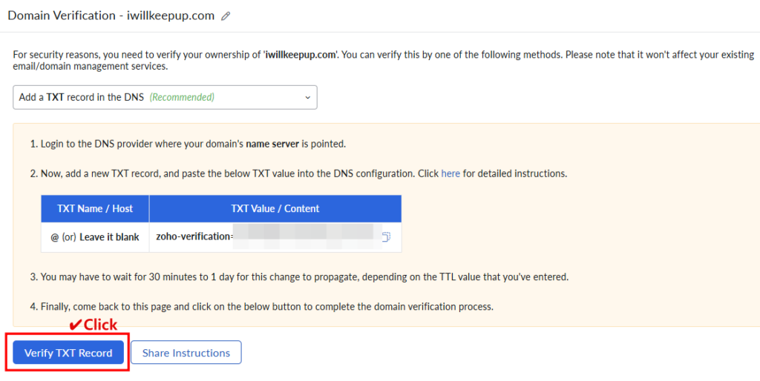
Task: Click the 'Domain Verification - iwillkeepup.com' heading
Action: (x=111, y=16)
